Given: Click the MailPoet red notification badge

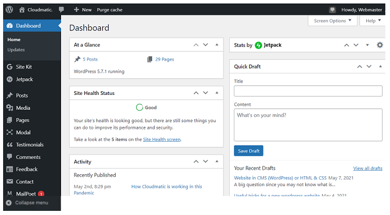Looking at the screenshot, I should [x=41, y=194].
